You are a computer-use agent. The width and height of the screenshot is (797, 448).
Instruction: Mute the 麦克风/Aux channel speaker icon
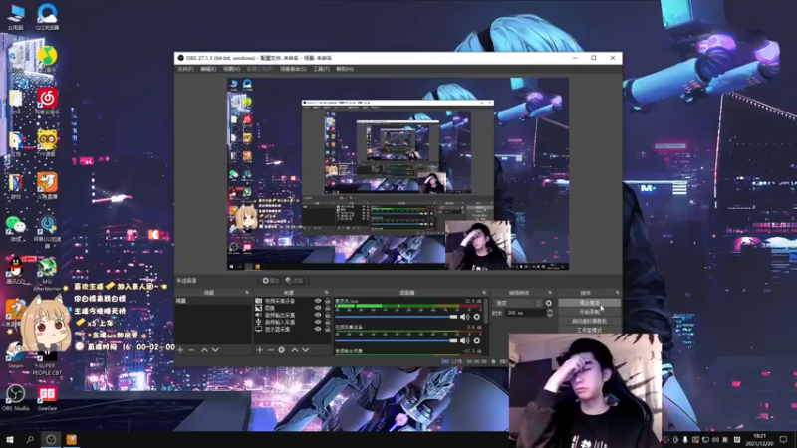pyautogui.click(x=464, y=317)
